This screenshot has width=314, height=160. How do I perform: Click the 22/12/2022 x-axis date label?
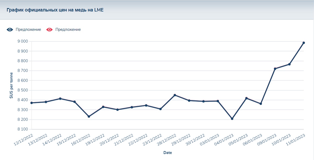click(x=139, y=140)
